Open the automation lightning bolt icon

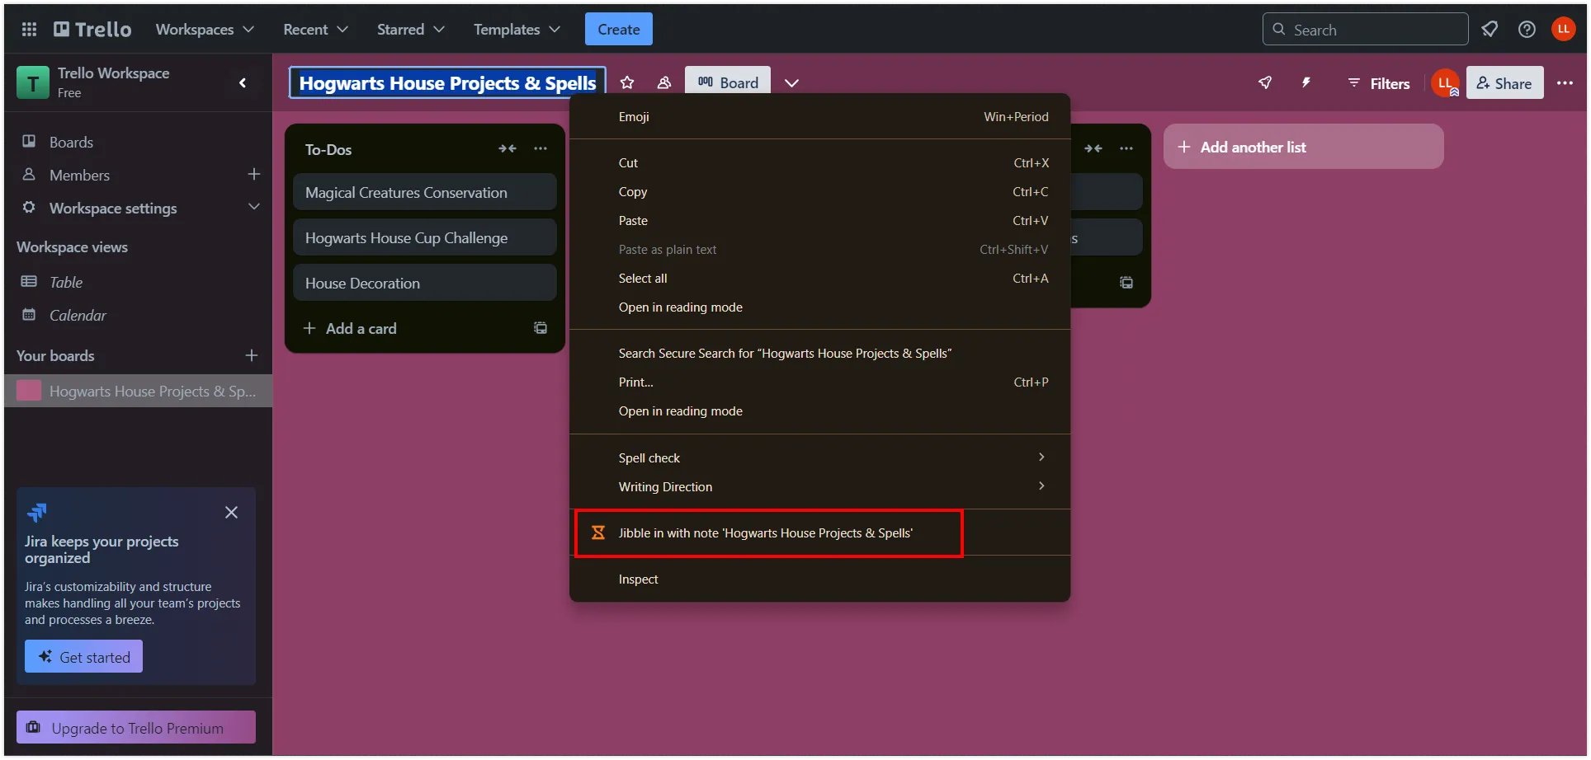[x=1306, y=82]
